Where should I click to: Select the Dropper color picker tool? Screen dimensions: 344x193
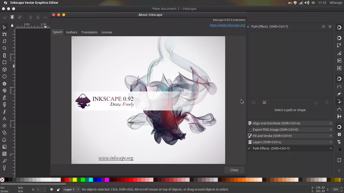coord(4,161)
